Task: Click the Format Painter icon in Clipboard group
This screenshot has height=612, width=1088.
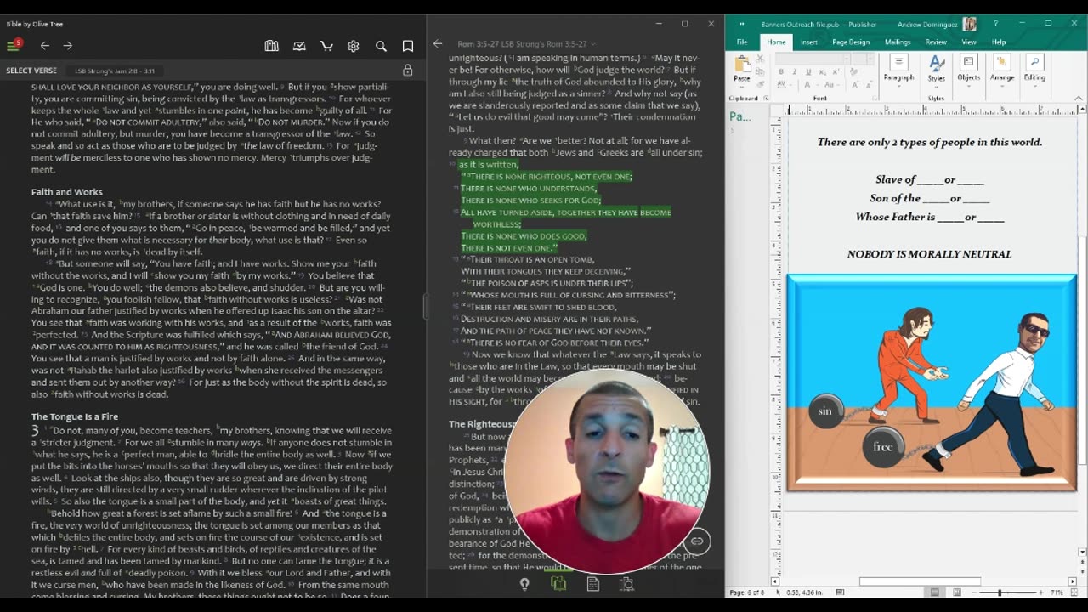Action: click(760, 85)
